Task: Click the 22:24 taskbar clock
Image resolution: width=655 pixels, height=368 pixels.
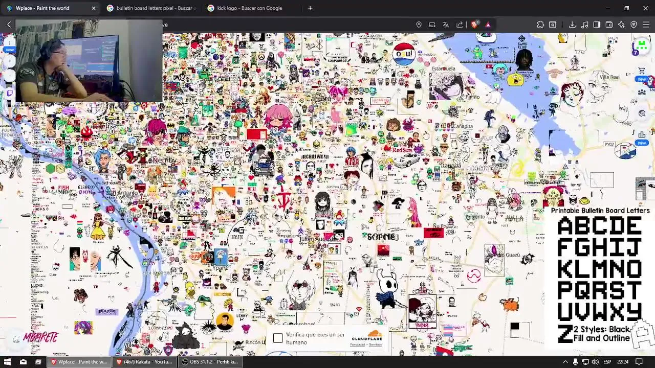Action: (623, 362)
